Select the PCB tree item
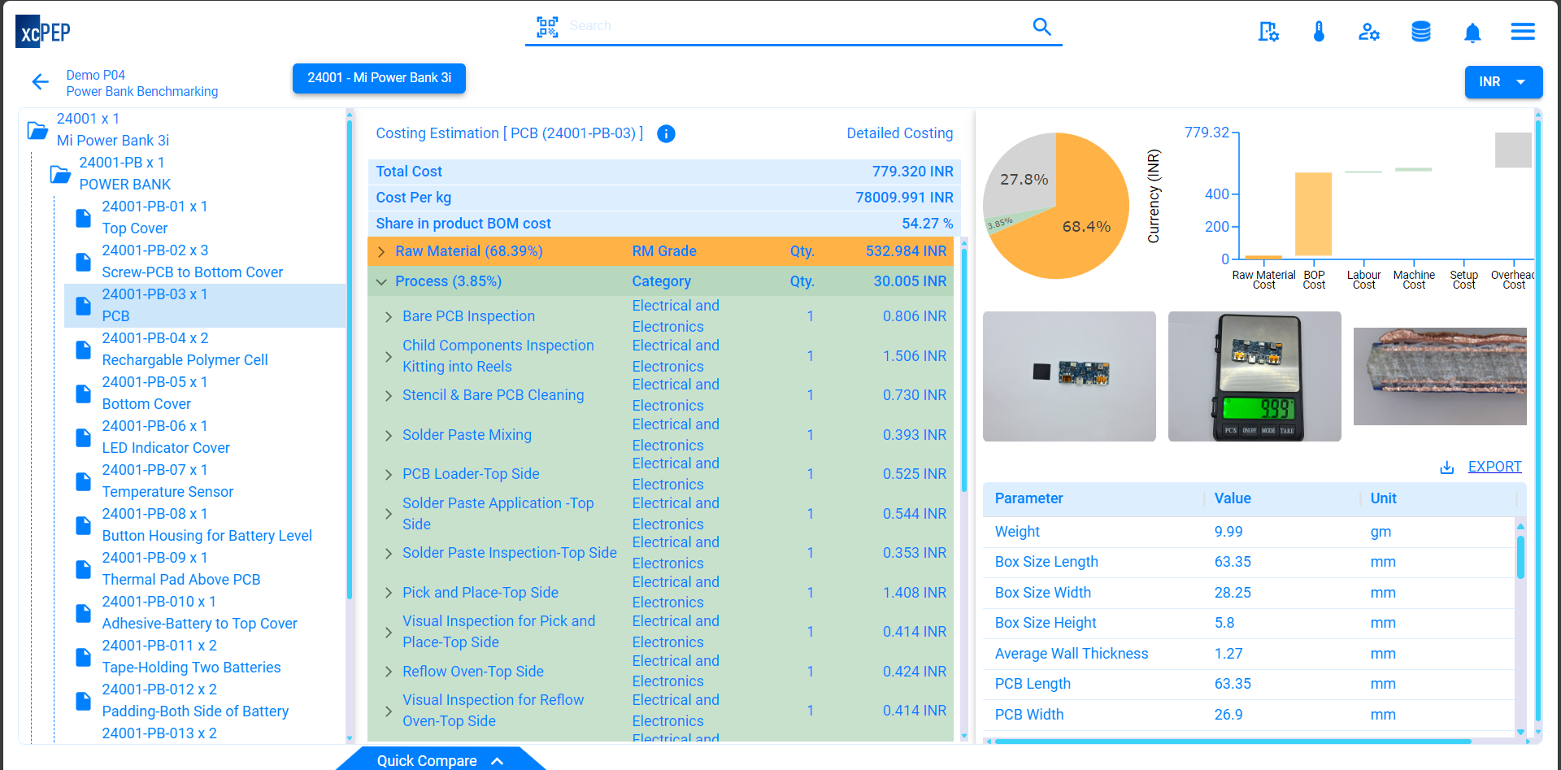 pyautogui.click(x=205, y=306)
